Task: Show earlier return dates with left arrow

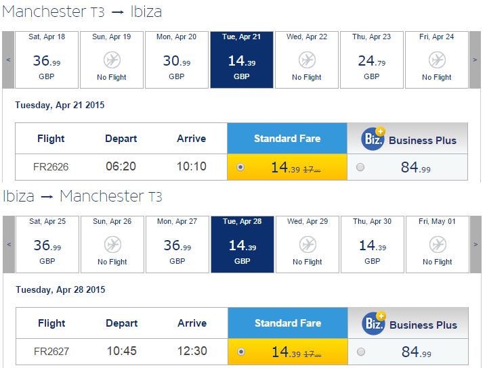Action: tap(9, 245)
